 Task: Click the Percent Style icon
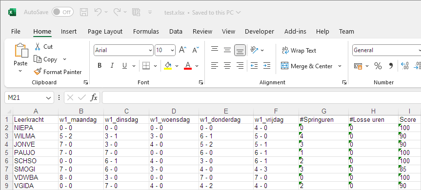378,66
